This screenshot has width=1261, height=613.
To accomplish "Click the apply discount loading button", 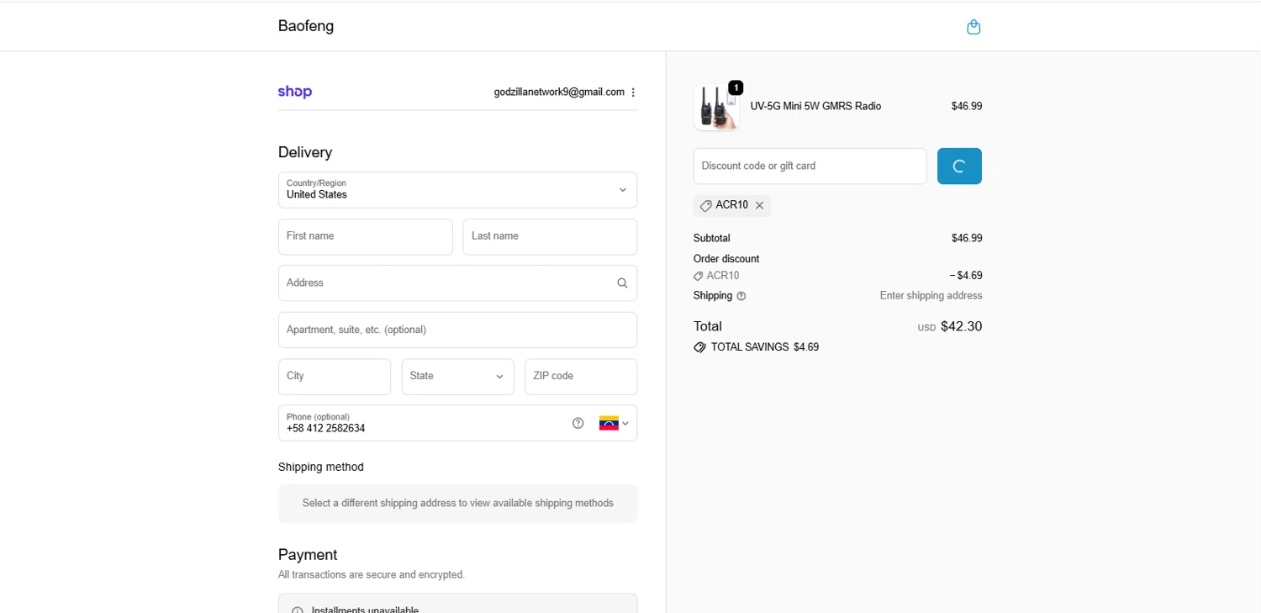I will [x=959, y=166].
